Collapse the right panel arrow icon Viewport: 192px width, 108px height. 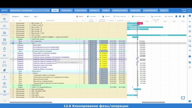(190, 16)
